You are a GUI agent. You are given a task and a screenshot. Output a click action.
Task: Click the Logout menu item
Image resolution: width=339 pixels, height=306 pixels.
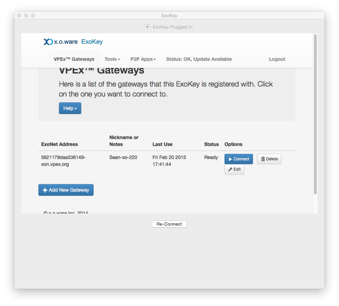(277, 59)
